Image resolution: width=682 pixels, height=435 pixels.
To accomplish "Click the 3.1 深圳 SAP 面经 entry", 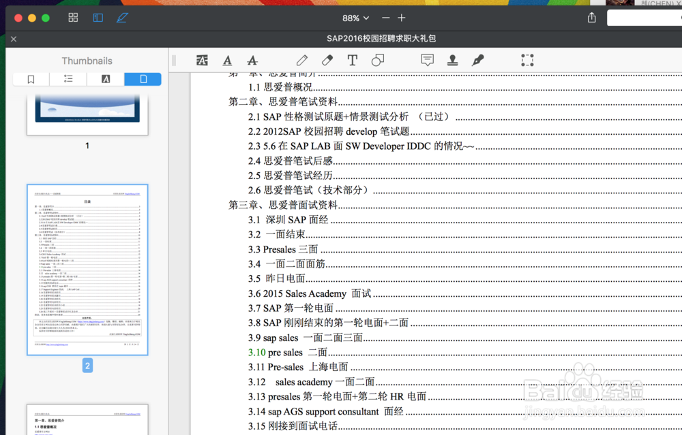I will [x=288, y=220].
